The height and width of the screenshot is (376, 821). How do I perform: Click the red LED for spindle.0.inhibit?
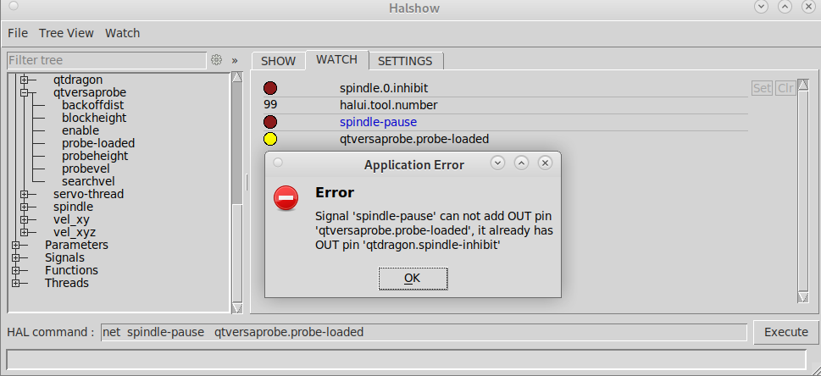click(270, 89)
